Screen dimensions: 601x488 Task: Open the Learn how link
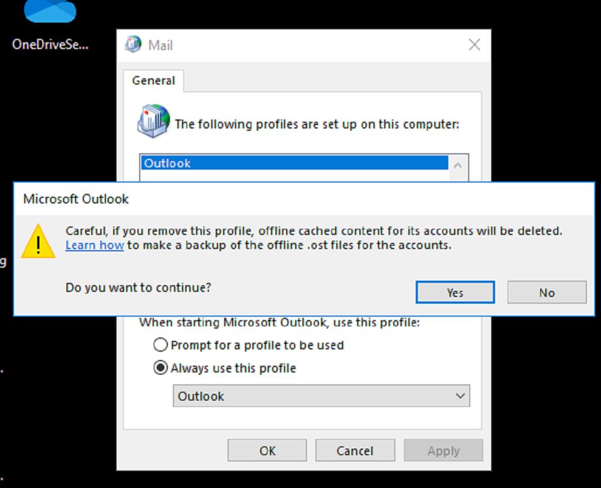coord(95,245)
